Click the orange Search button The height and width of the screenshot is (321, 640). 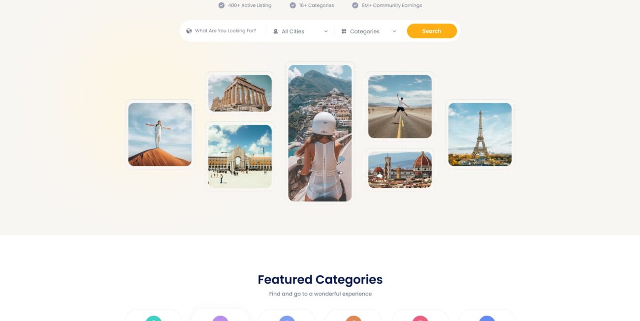click(x=432, y=31)
